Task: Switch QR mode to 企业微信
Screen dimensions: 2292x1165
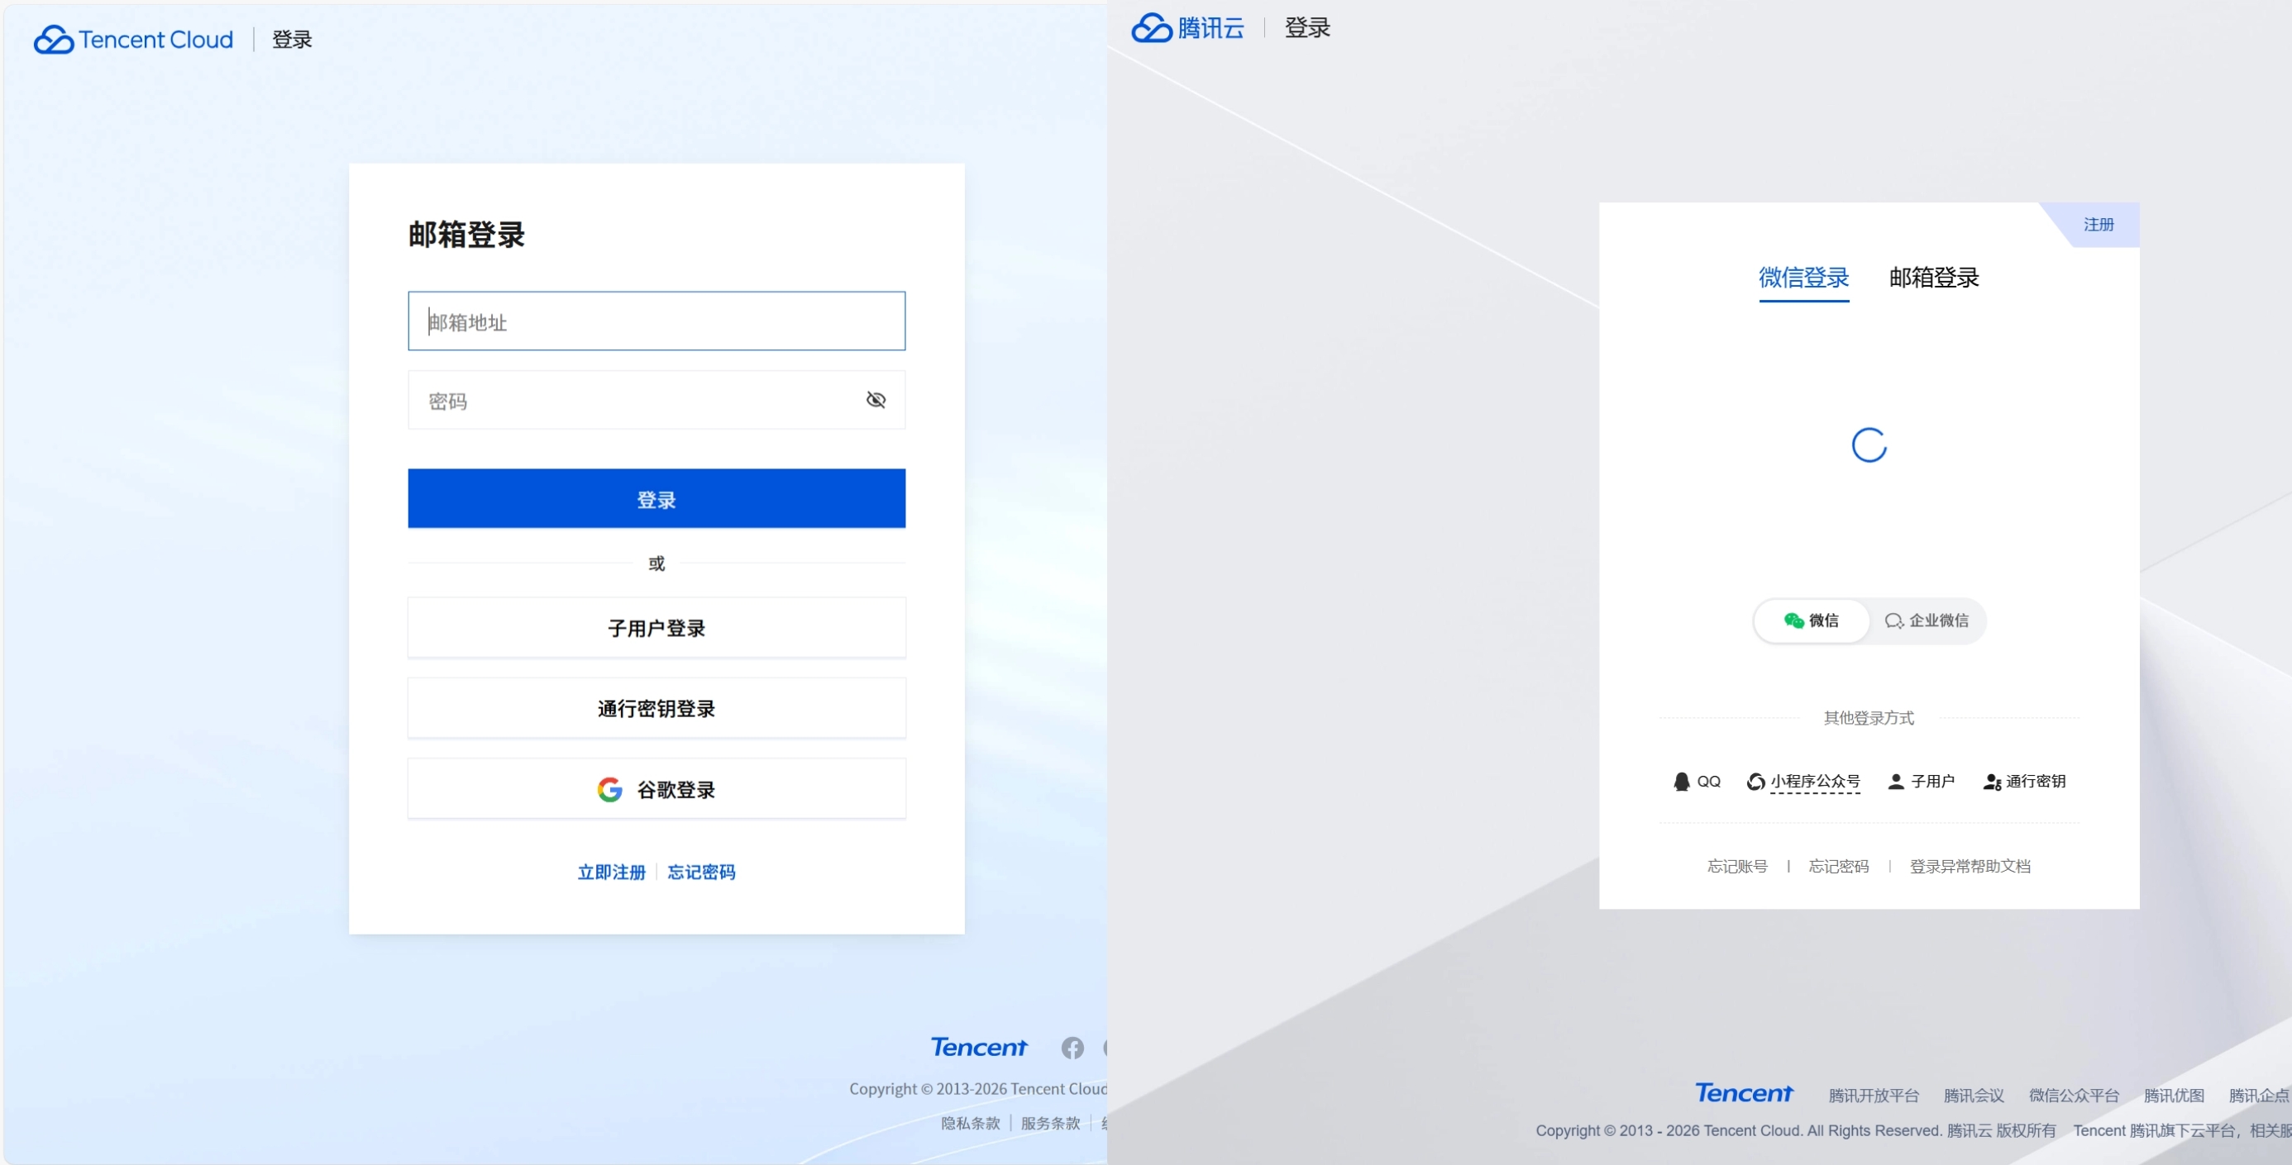Action: coord(1927,620)
